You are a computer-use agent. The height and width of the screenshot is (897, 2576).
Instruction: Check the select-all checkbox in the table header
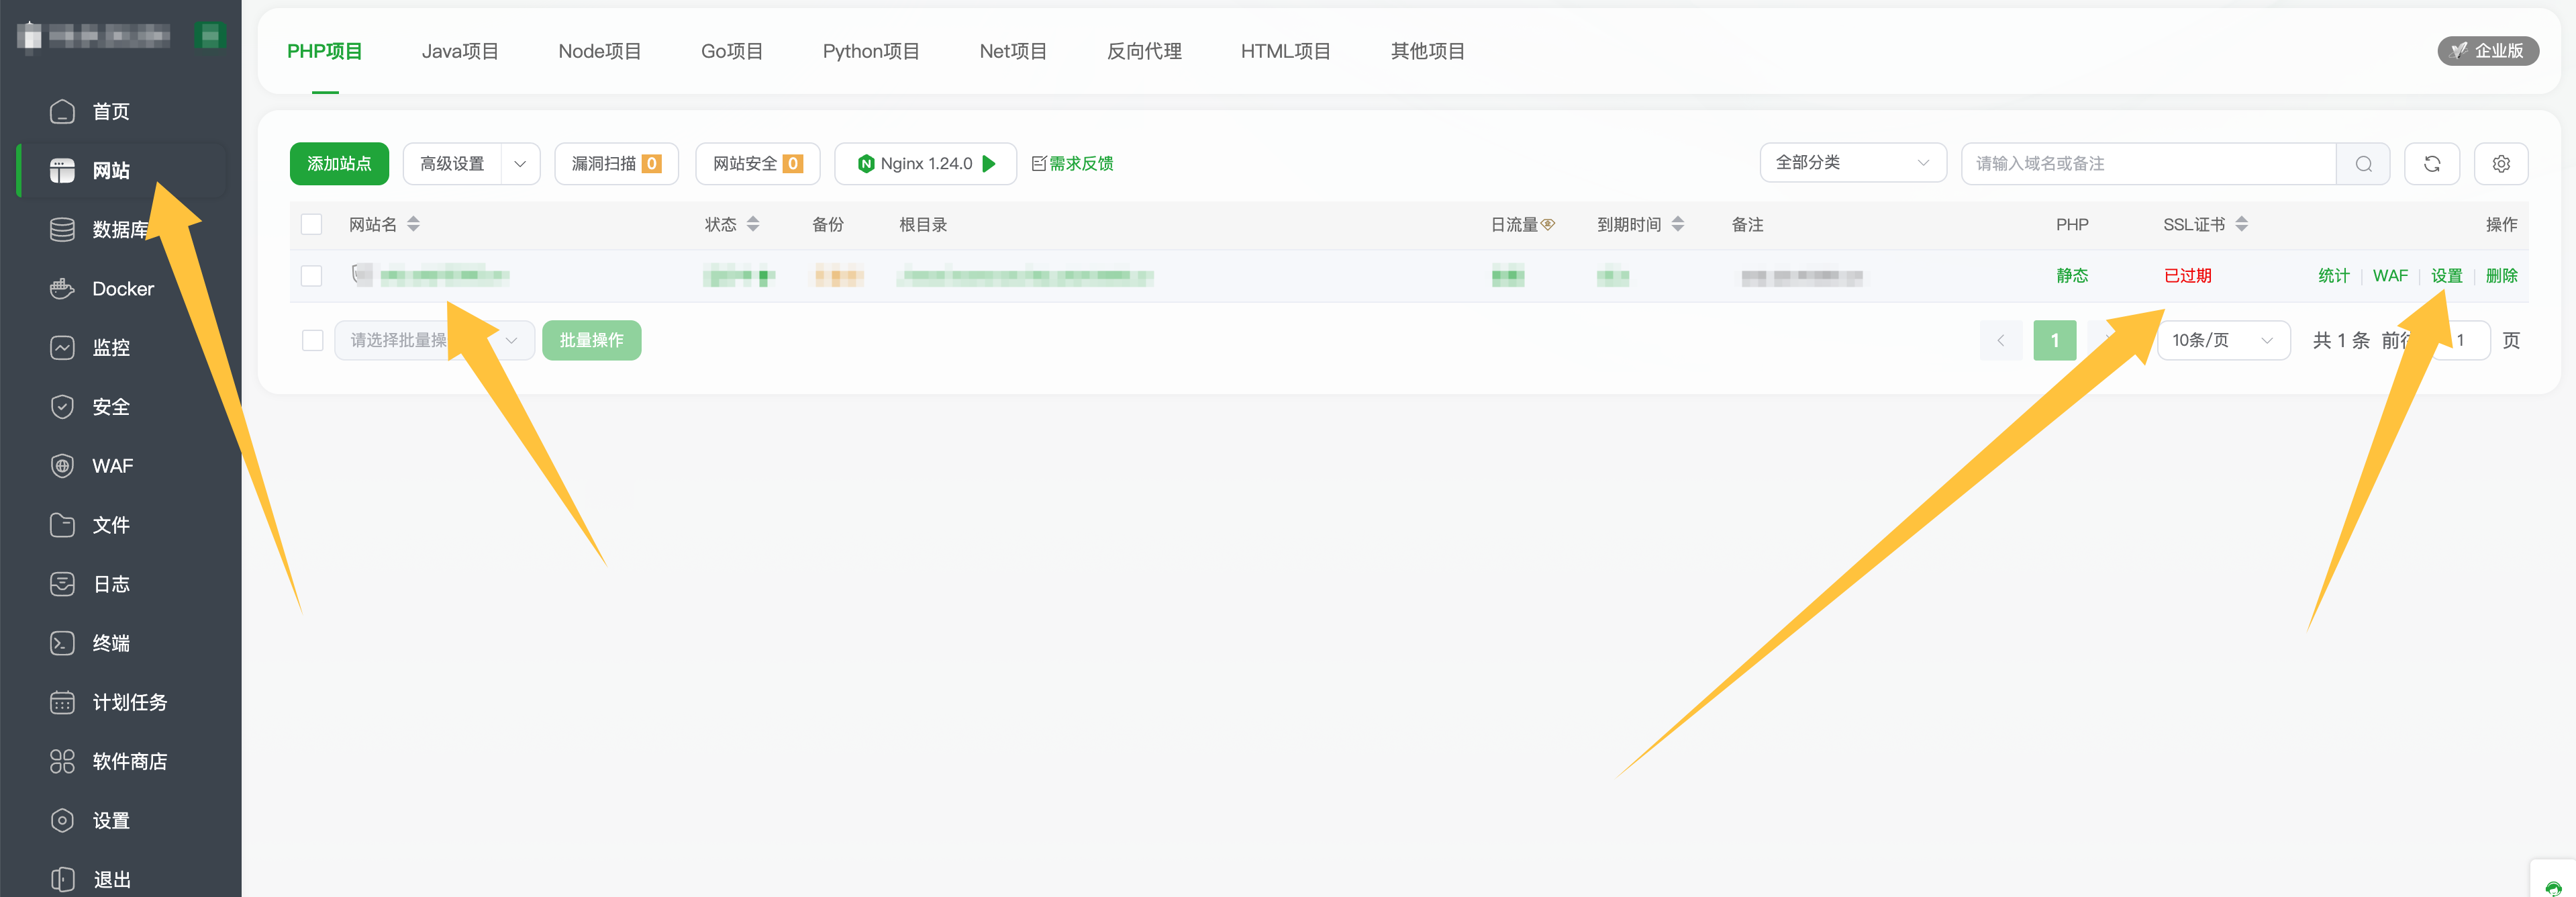click(311, 224)
